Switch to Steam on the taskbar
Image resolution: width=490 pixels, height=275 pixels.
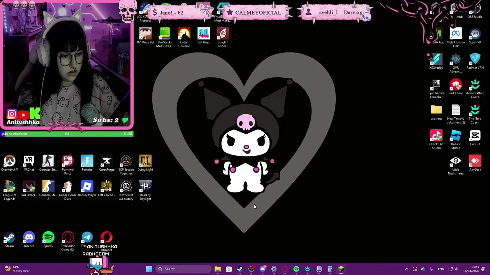pos(240,269)
